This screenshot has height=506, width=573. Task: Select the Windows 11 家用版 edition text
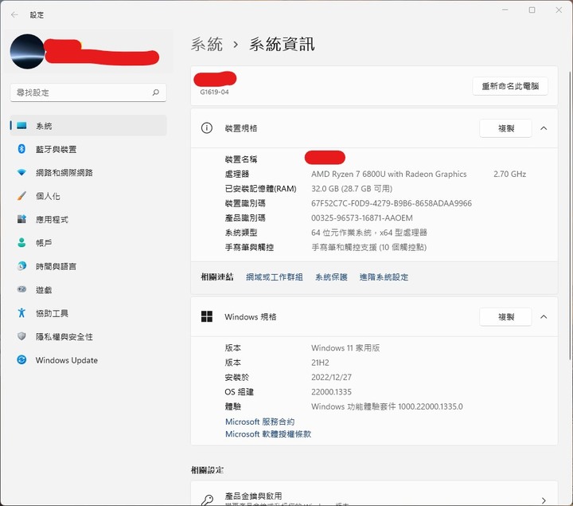345,348
